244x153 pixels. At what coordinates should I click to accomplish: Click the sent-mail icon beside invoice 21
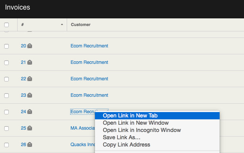click(30, 62)
